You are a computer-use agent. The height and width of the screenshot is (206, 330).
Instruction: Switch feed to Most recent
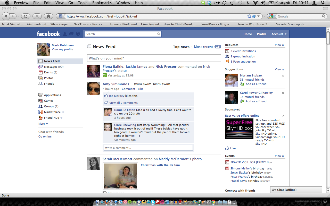(x=203, y=47)
